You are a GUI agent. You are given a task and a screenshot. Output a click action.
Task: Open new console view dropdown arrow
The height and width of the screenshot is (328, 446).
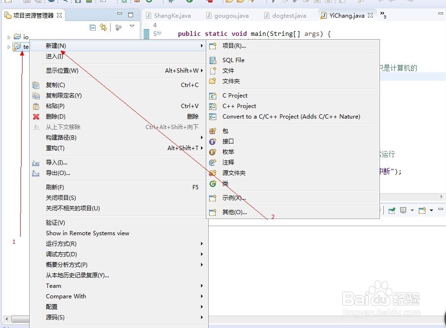pos(431,210)
